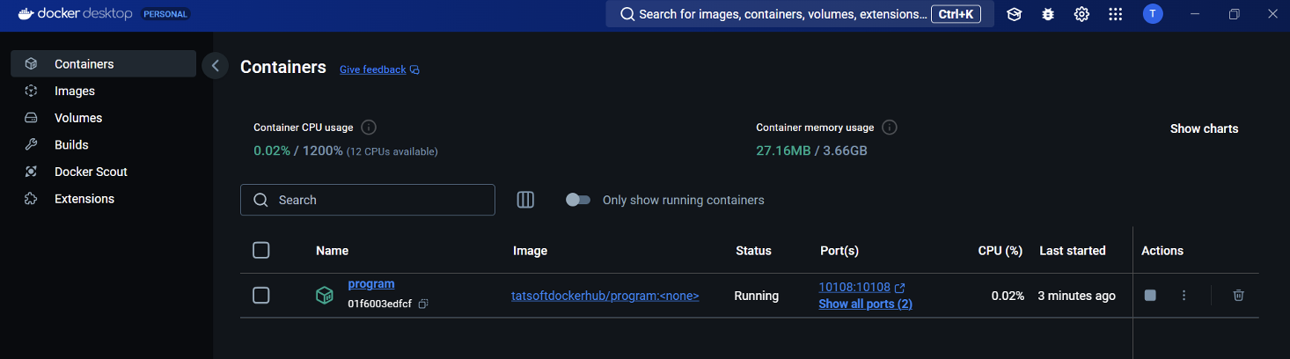Toggle Only show running containers
This screenshot has height=359, width=1290.
pos(577,200)
